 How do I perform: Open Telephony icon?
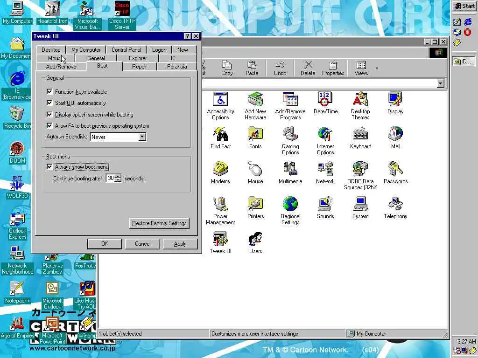[395, 208]
